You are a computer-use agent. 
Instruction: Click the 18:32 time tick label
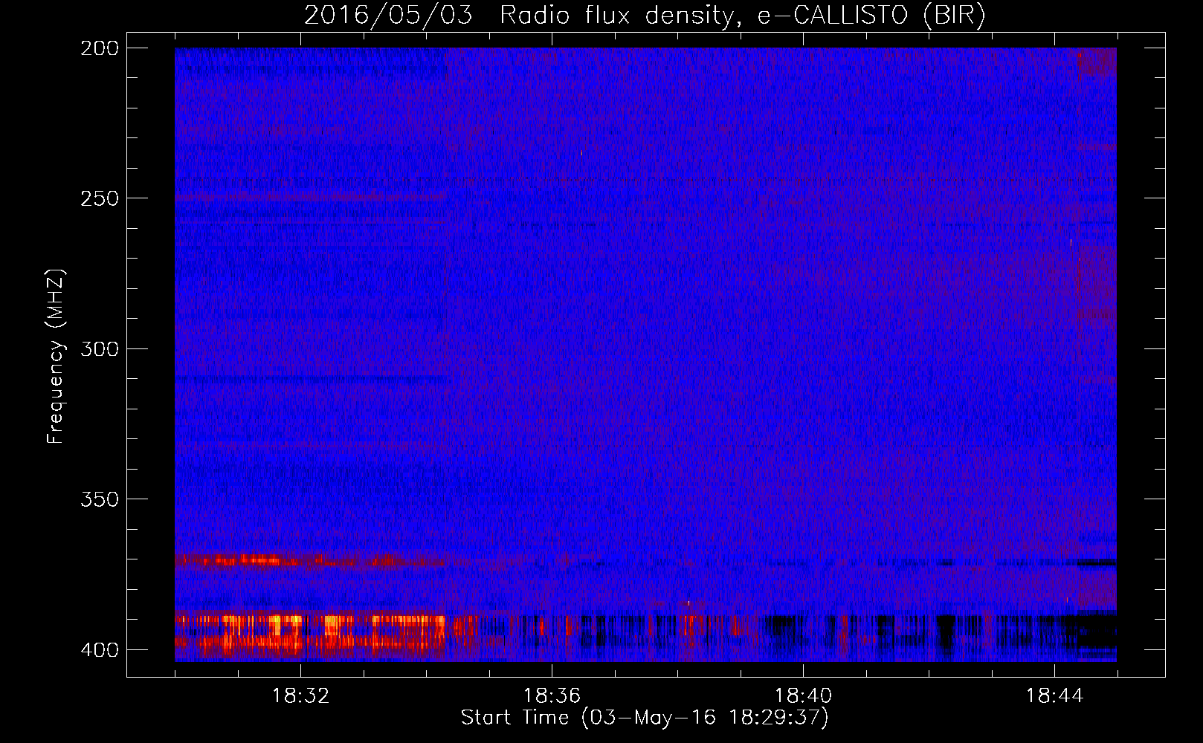300,696
